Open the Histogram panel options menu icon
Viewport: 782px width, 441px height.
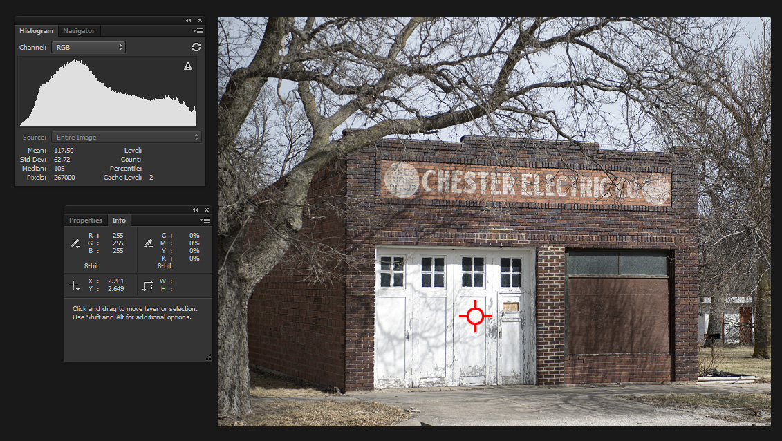(198, 31)
